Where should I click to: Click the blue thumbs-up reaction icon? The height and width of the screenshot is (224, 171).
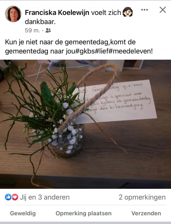[8, 197]
